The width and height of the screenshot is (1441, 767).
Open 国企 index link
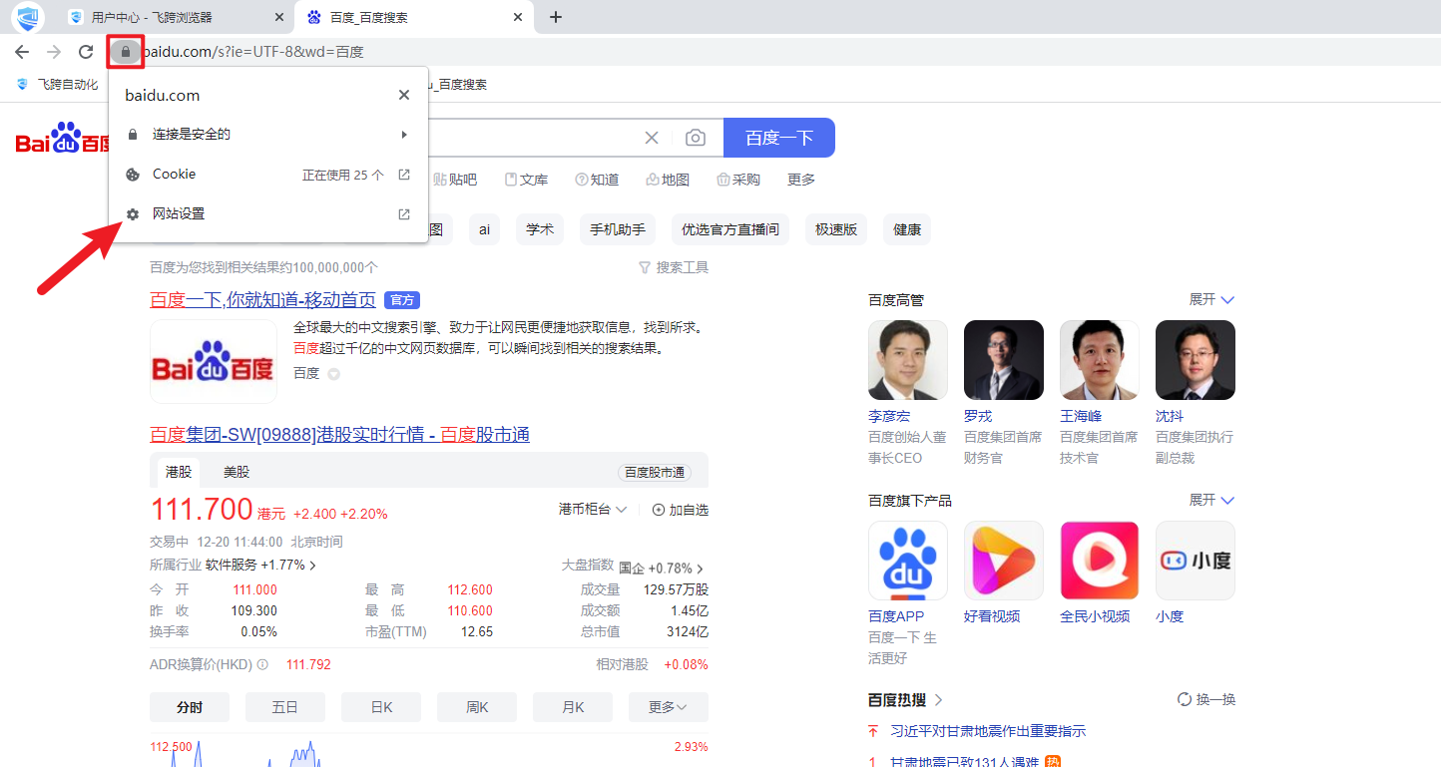662,568
